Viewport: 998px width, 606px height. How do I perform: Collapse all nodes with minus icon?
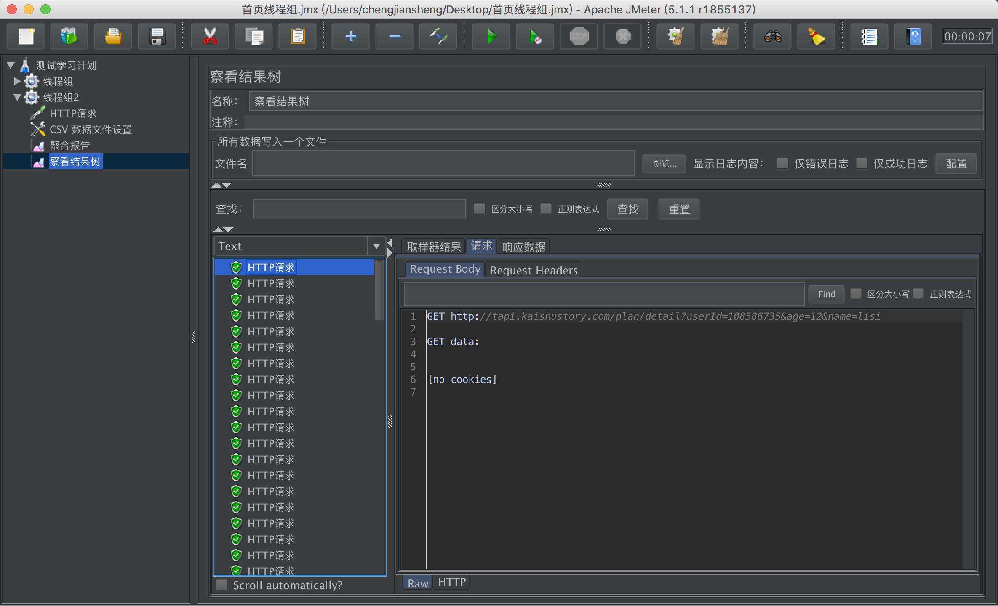tap(395, 37)
